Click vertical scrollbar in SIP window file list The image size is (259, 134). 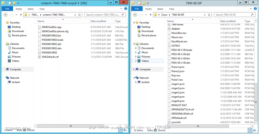(256, 102)
